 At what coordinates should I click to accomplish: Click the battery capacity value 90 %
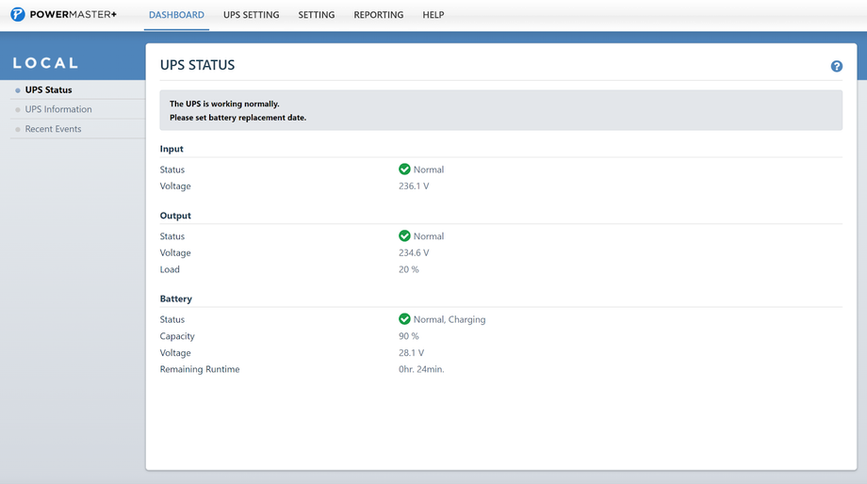coord(409,336)
